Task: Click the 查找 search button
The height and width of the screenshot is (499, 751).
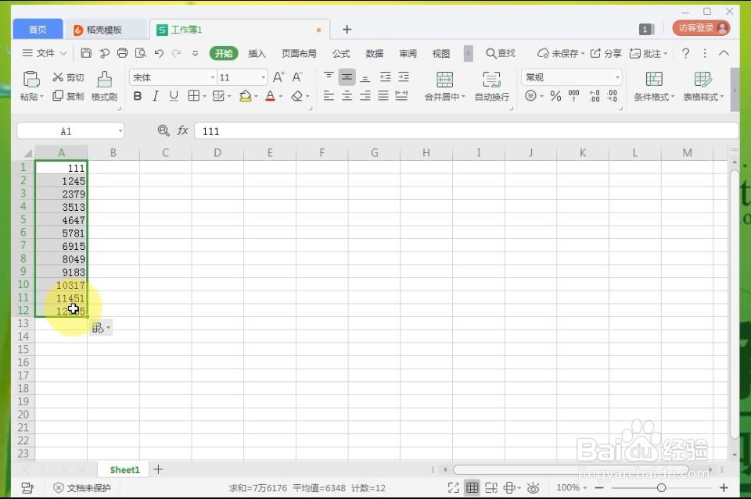Action: point(501,53)
